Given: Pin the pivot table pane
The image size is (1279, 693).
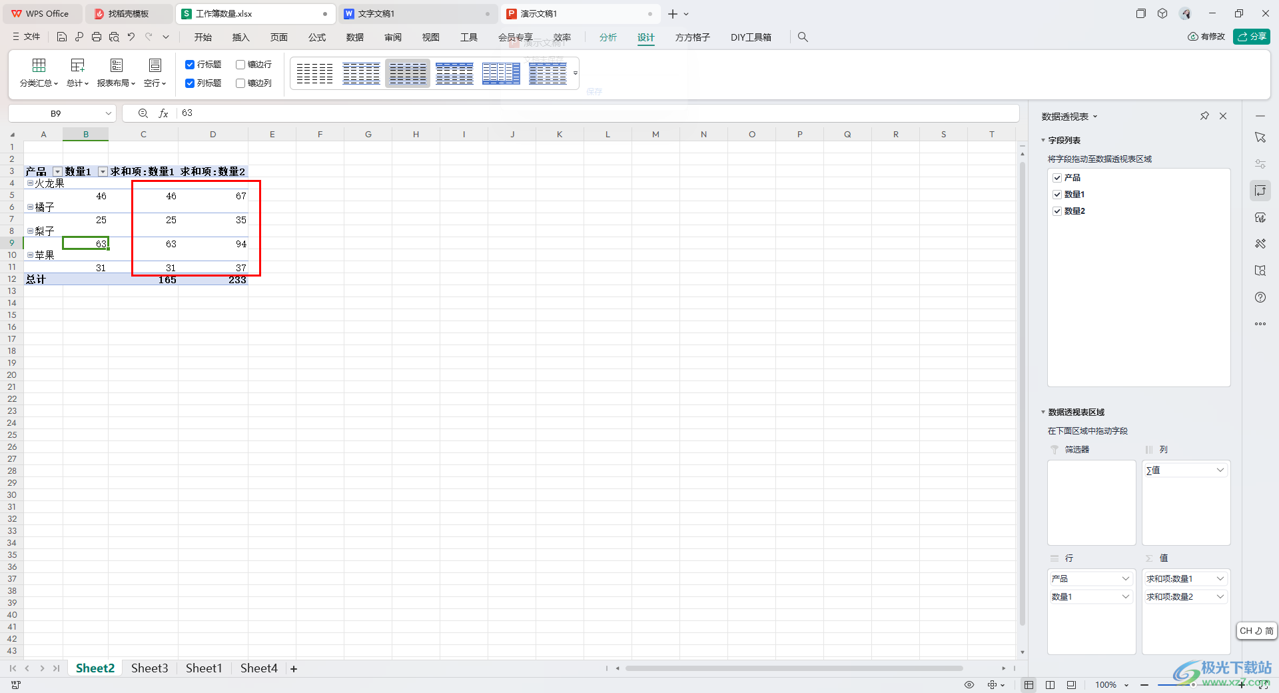Looking at the screenshot, I should (1204, 116).
